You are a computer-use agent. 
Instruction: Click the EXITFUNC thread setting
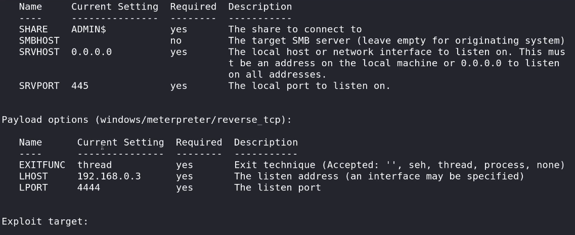(x=95, y=165)
